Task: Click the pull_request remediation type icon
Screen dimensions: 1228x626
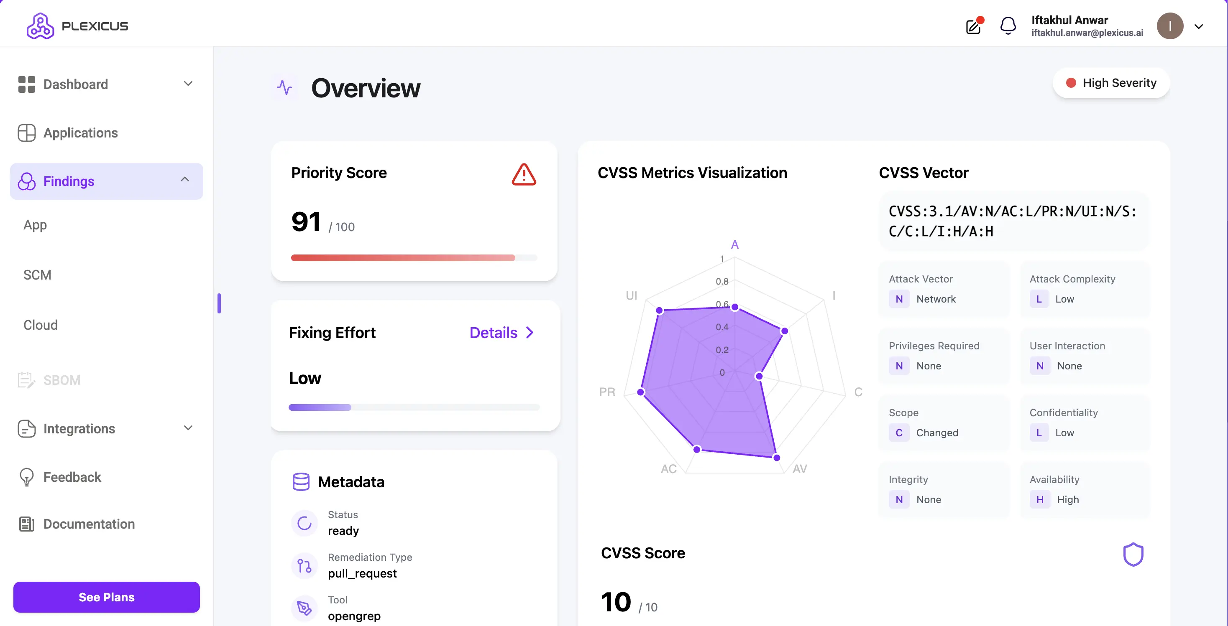Action: (304, 565)
